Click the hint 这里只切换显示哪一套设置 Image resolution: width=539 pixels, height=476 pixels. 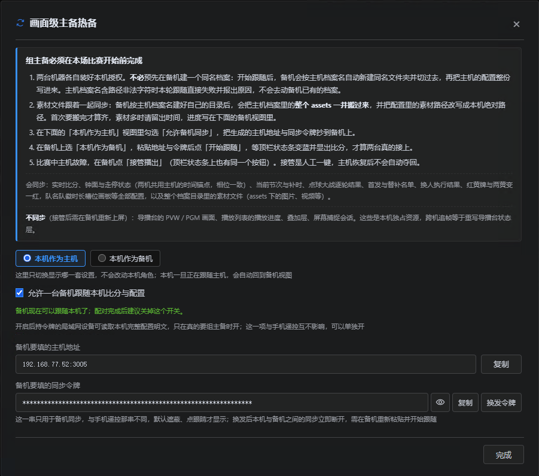click(154, 275)
